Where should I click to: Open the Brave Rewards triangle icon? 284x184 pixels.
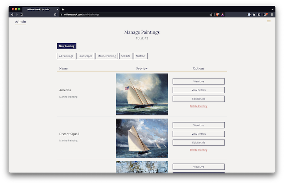click(x=223, y=15)
